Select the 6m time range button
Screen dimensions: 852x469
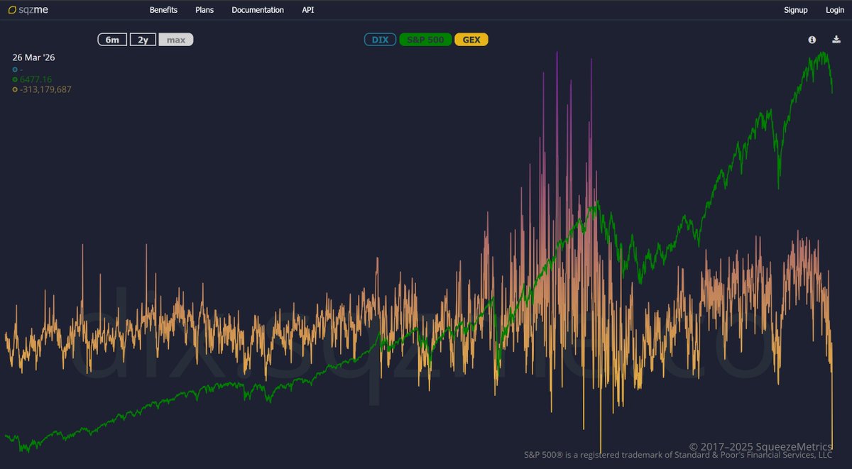coord(111,40)
